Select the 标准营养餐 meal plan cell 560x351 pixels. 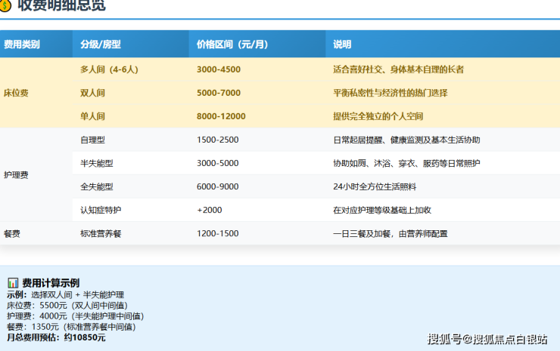101,234
